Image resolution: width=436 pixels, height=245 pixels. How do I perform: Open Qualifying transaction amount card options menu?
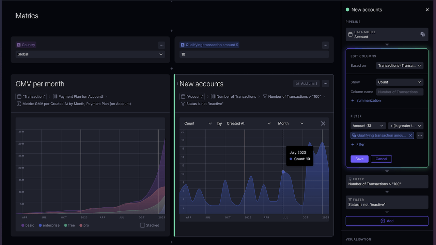(325, 45)
